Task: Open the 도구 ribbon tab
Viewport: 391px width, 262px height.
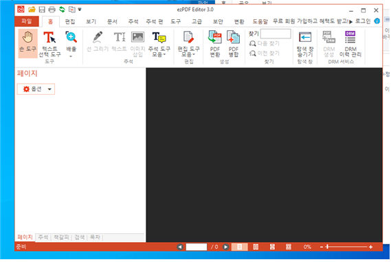Action: [176, 22]
